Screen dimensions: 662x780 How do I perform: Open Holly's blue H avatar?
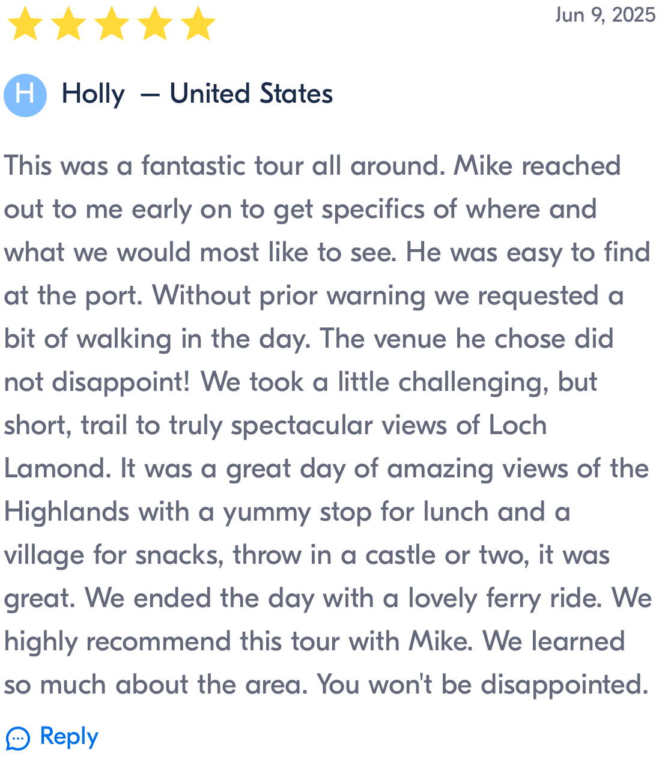[25, 95]
